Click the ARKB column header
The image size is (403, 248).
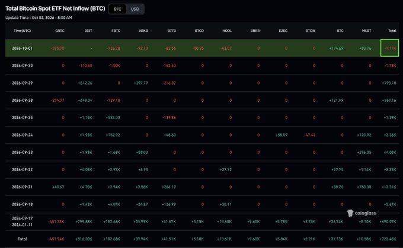pyautogui.click(x=143, y=31)
